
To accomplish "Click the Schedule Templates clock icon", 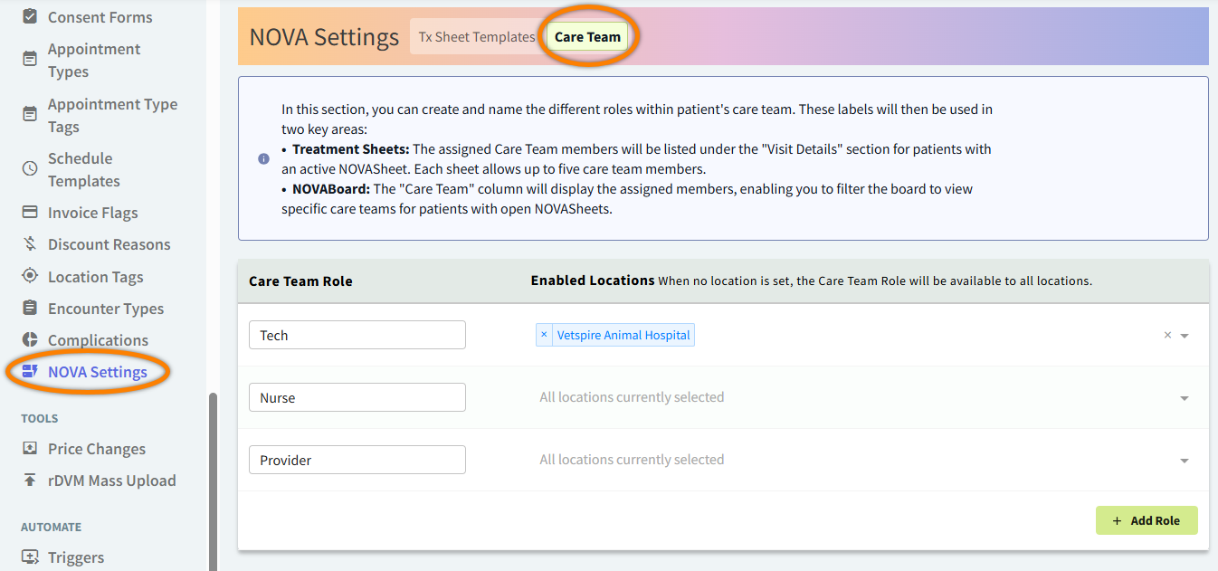I will coord(30,169).
